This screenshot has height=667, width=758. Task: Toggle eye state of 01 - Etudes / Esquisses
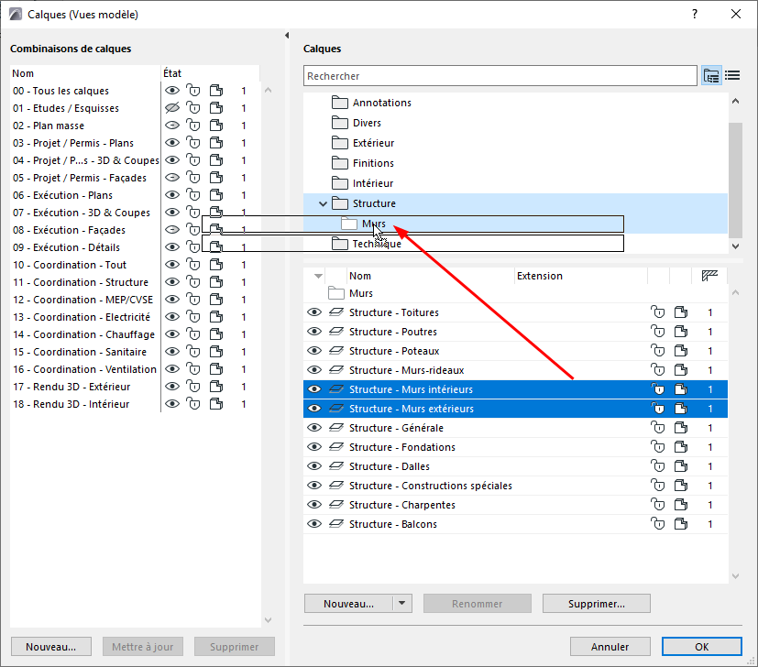172,108
